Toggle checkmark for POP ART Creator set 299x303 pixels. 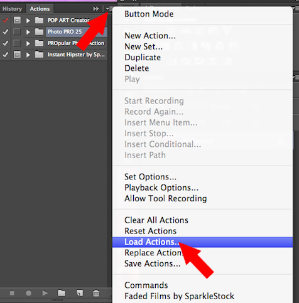6,20
